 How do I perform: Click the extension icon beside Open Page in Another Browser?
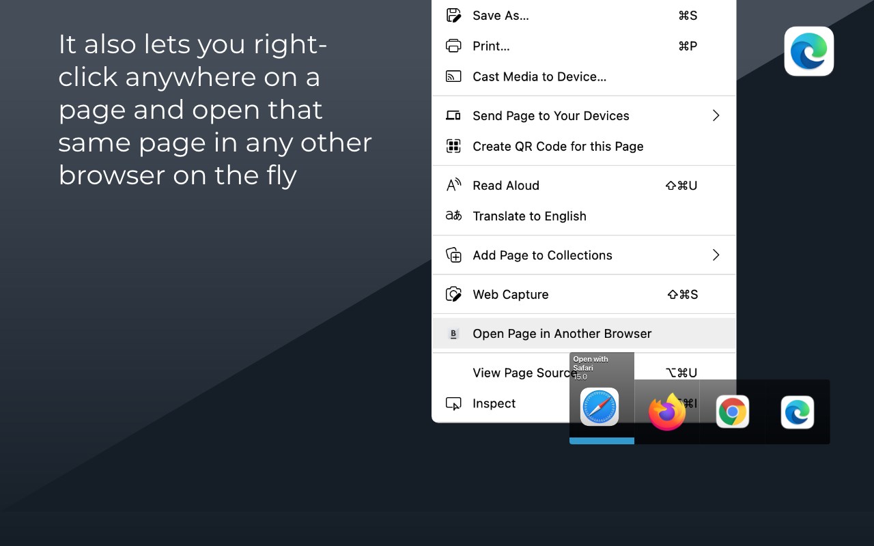pos(453,334)
